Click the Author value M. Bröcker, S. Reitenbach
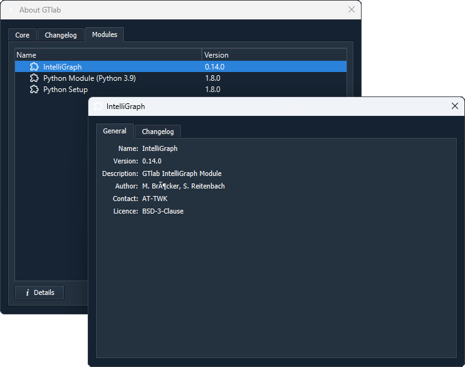Screen dimensions: 465x367 tap(184, 186)
